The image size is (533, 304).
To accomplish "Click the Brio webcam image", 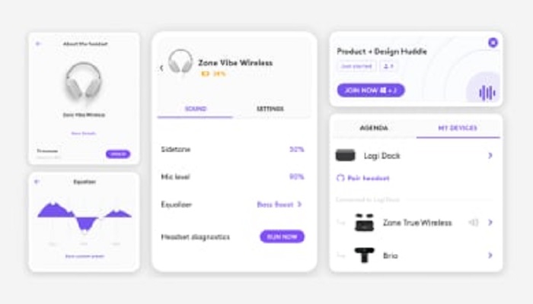I will [x=364, y=255].
